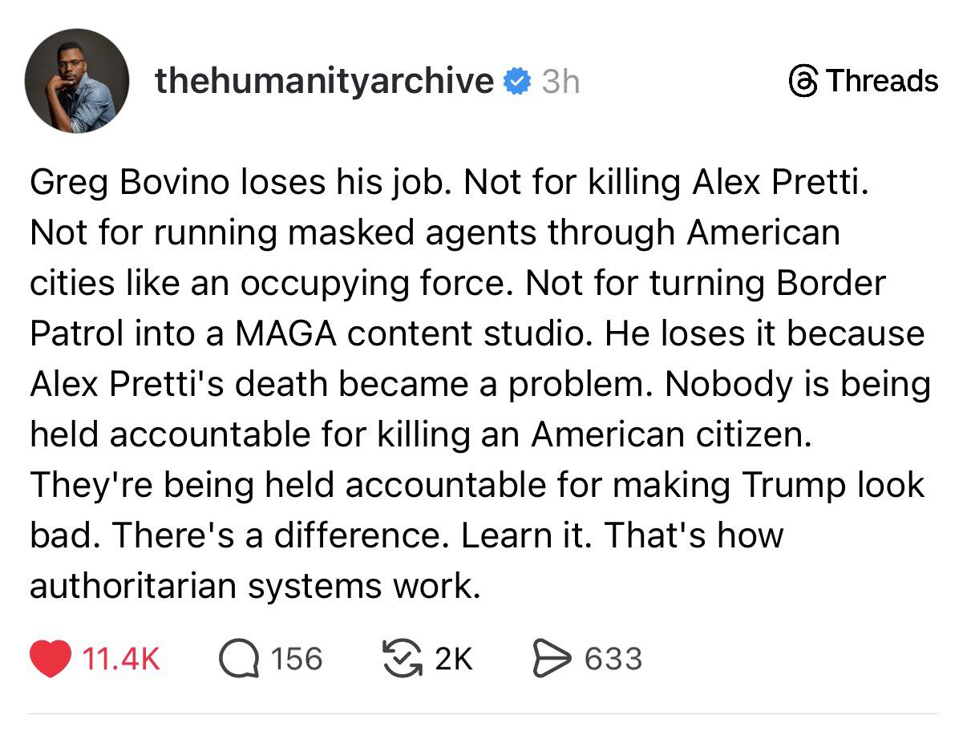967x735 pixels.
Task: Like the post with the heart icon
Action: [x=52, y=659]
